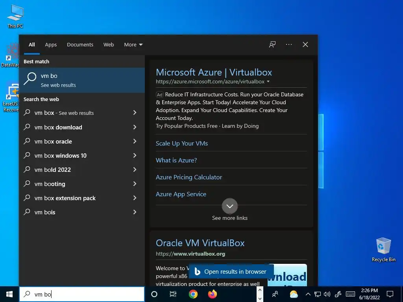The height and width of the screenshot is (302, 403).
Task: Open the www.virtualbox.org URL link
Action: pos(190,254)
